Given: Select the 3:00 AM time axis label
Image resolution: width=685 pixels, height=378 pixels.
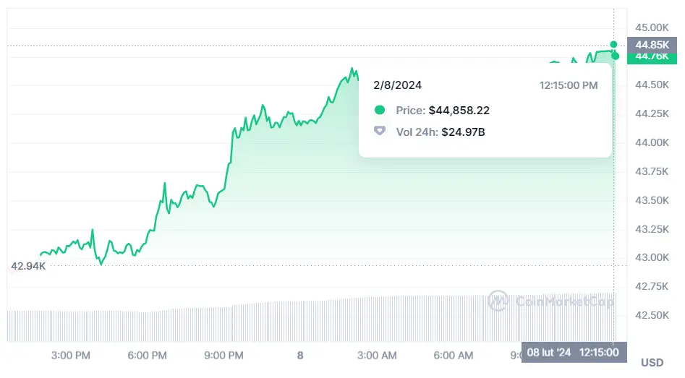Looking at the screenshot, I should click(378, 355).
